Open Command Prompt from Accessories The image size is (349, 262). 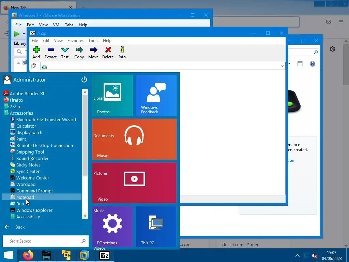[32, 190]
